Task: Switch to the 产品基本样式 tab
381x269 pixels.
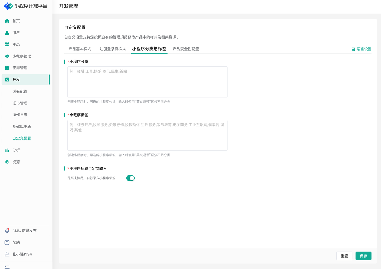Action: (x=80, y=49)
